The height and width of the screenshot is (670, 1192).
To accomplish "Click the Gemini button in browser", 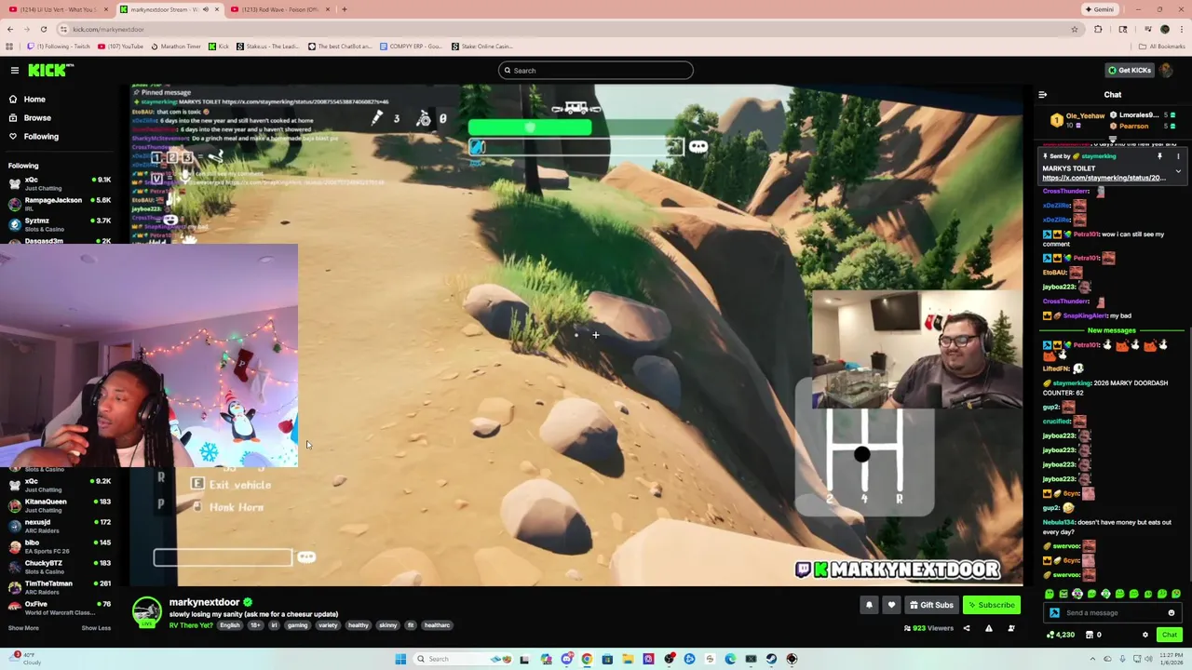I will [1099, 9].
